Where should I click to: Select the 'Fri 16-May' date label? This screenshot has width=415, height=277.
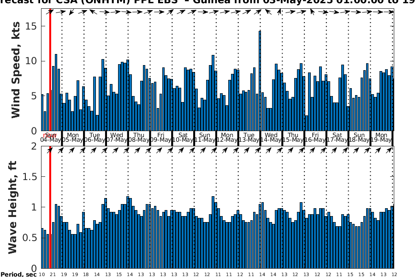[x=315, y=138]
